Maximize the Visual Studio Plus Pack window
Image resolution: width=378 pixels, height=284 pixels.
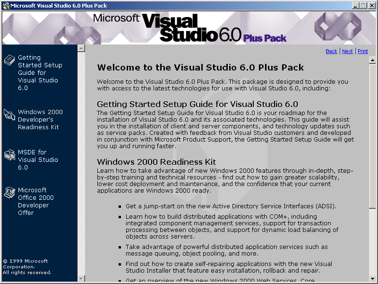(x=363, y=6)
